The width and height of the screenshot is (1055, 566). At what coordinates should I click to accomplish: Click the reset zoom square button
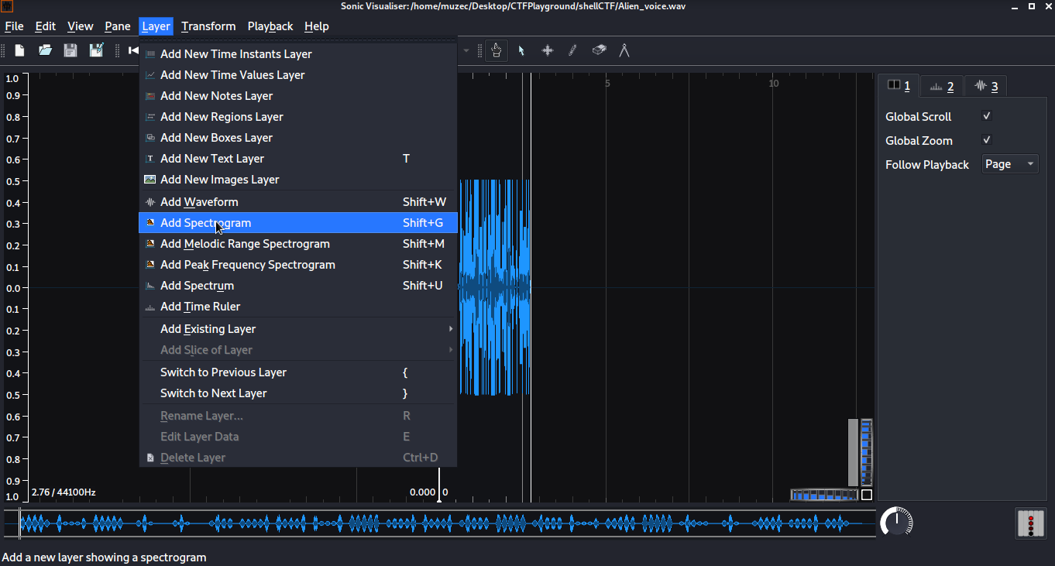pos(867,495)
